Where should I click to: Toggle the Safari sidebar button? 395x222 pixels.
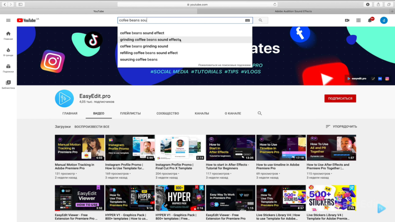click(x=20, y=4)
